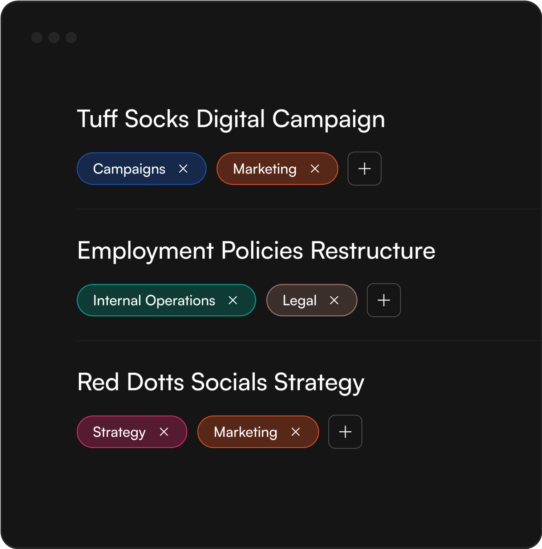
Task: Click the rightmost window control dot
Action: pyautogui.click(x=71, y=37)
